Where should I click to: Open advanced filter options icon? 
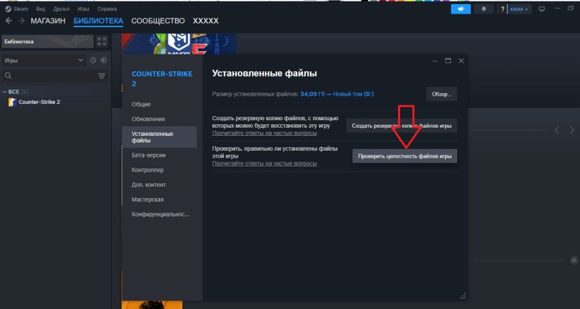[x=102, y=76]
